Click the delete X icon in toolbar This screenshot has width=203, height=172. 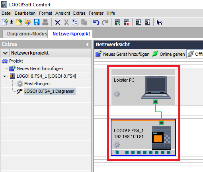57,22
